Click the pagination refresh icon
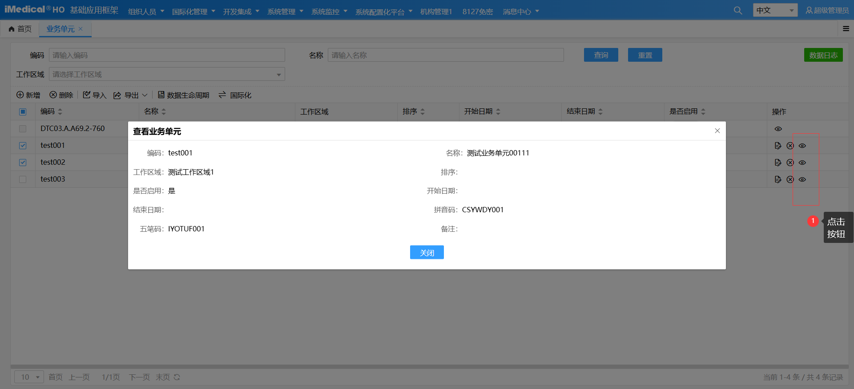This screenshot has width=854, height=389. pyautogui.click(x=177, y=377)
